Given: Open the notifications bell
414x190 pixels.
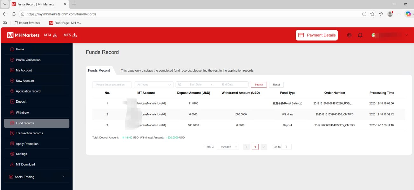Looking at the screenshot, I should [360, 35].
